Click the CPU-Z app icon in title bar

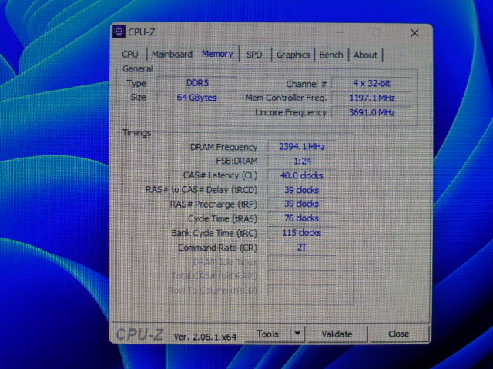click(119, 32)
